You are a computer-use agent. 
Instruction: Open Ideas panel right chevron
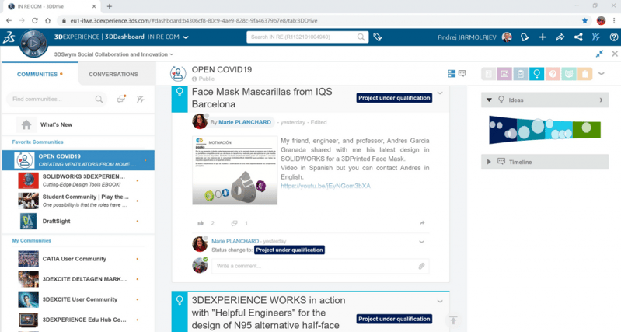point(601,100)
